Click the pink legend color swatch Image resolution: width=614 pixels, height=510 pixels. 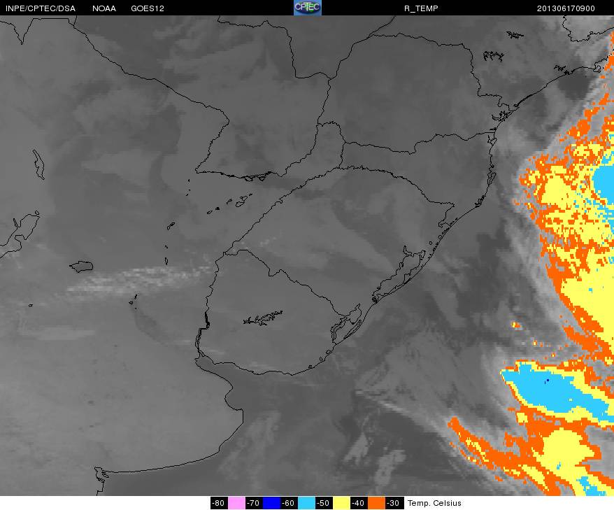[x=236, y=503]
